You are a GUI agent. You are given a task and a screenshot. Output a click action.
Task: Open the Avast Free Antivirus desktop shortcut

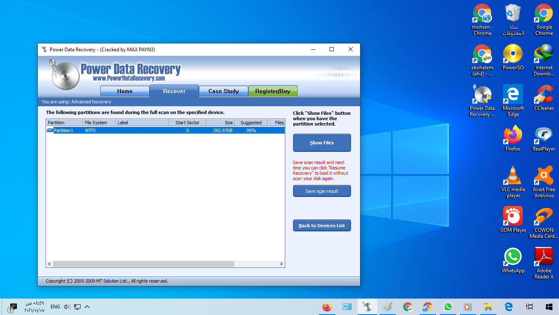544,182
